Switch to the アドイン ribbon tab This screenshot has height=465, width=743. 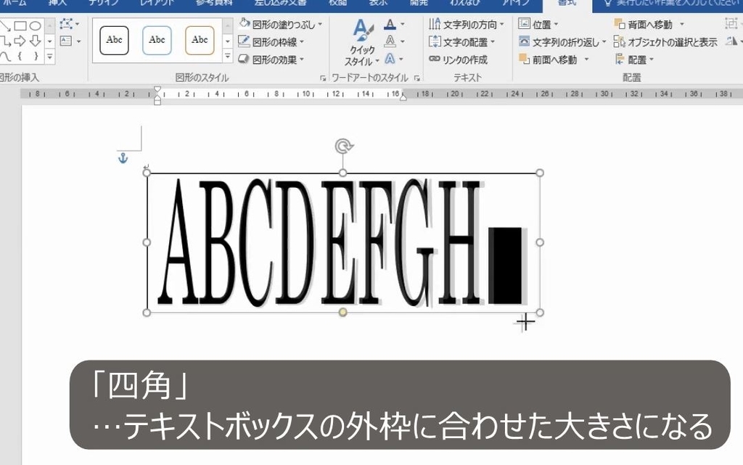516,3
